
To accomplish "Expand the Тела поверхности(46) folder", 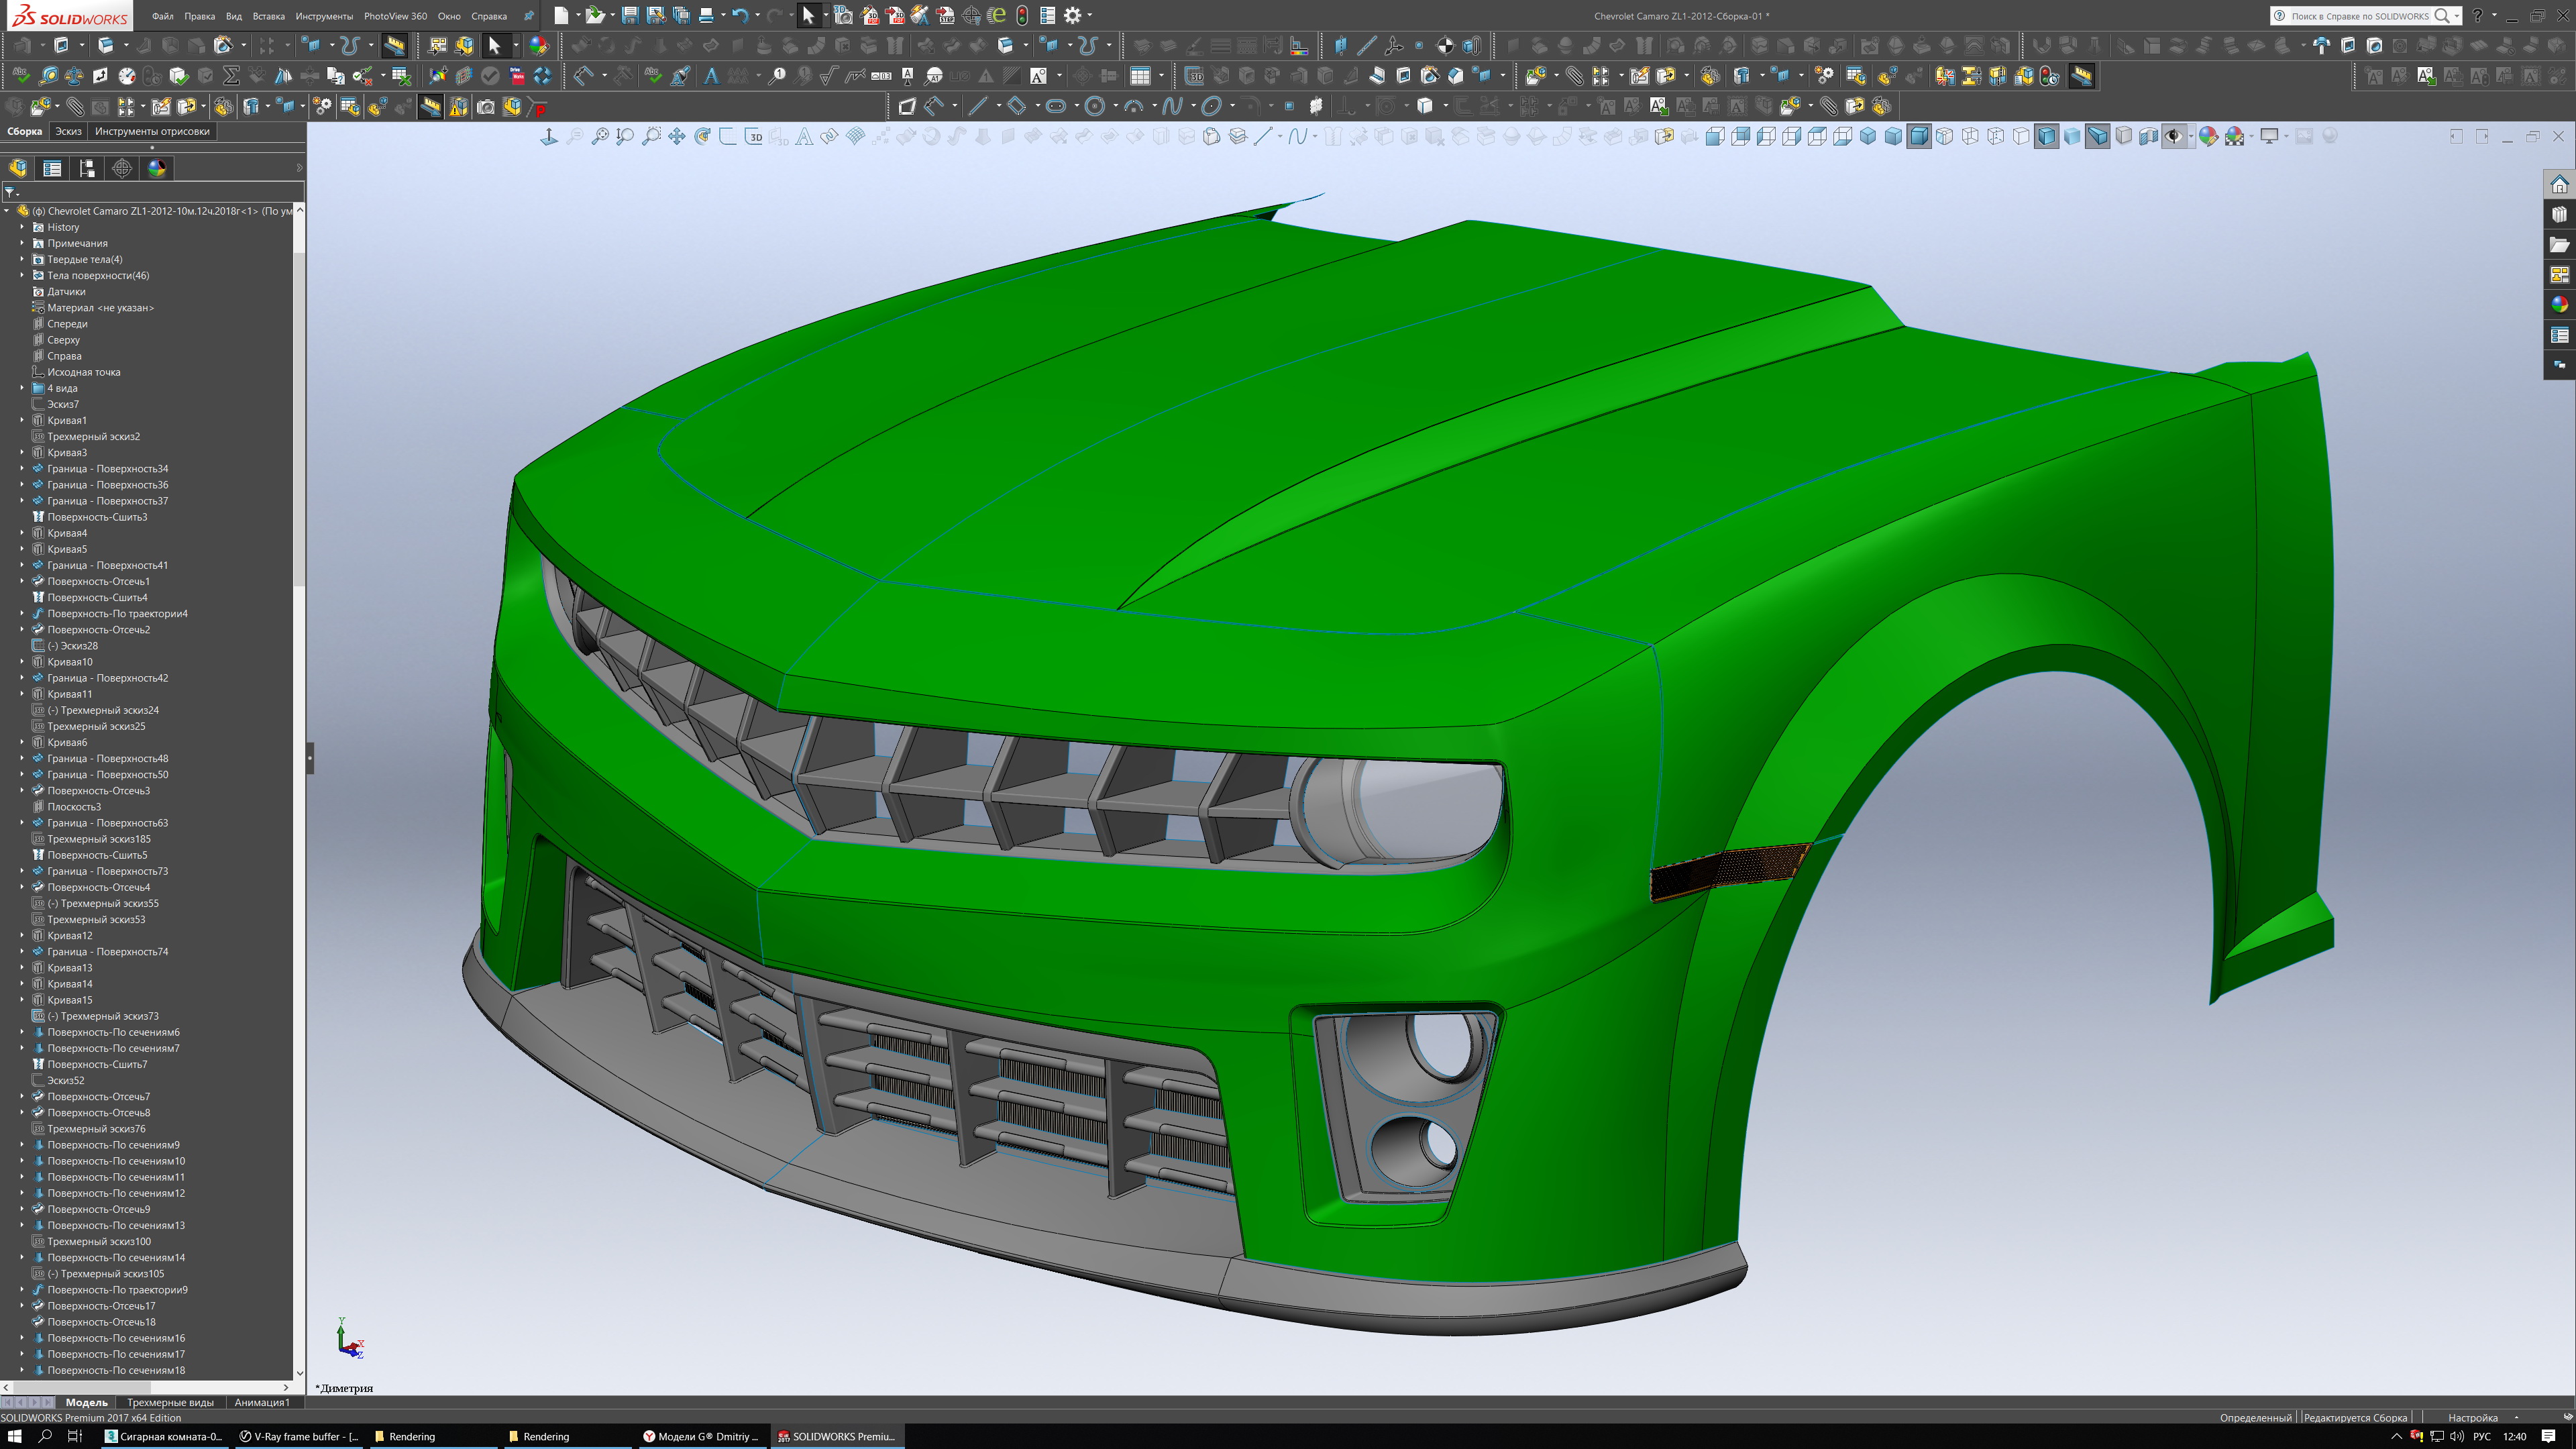I will pyautogui.click(x=22, y=275).
